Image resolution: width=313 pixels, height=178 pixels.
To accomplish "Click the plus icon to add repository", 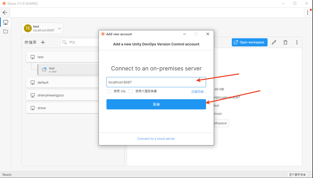I will tap(43, 42).
